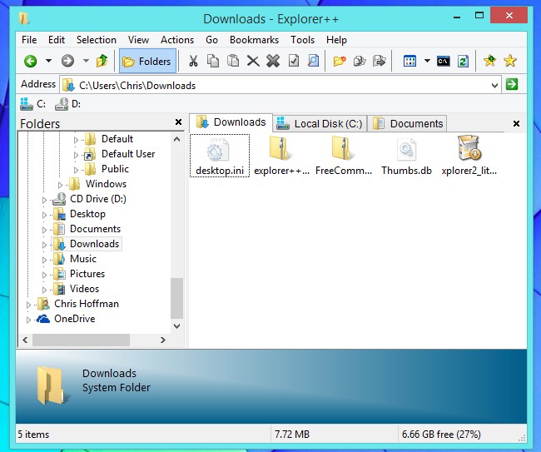Open the Go menu
This screenshot has height=452, width=541.
(211, 40)
